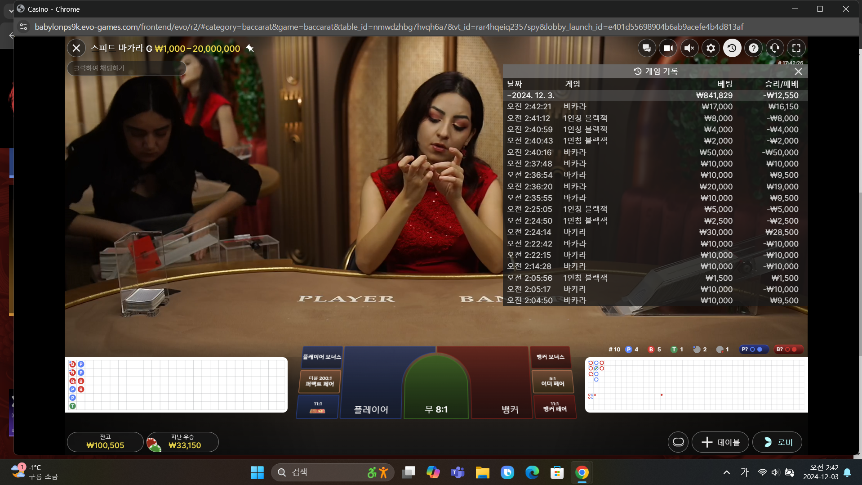This screenshot has height=485, width=862.
Task: Click the chip stack icon beside 지난 우승
Action: (x=154, y=444)
